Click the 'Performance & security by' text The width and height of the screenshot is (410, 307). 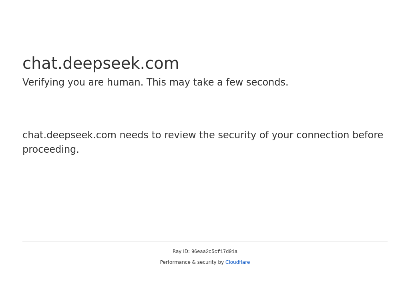point(192,262)
